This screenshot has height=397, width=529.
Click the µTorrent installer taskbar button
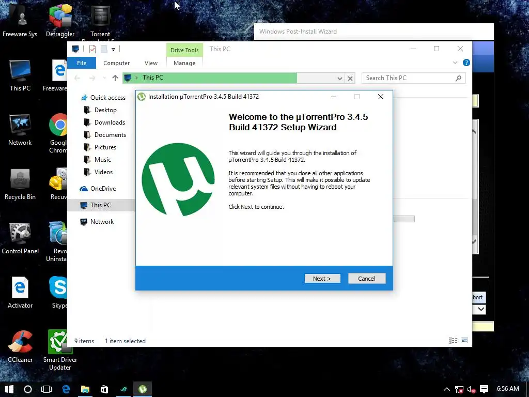coord(143,389)
